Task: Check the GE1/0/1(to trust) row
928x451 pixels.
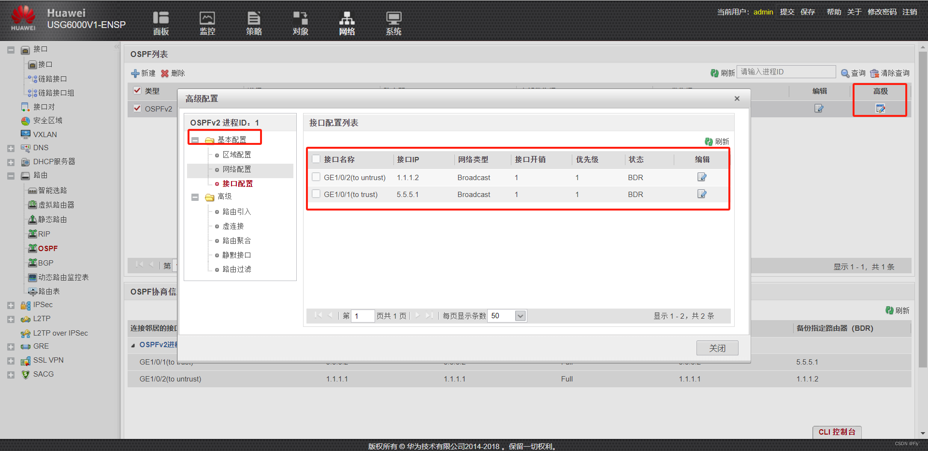Action: pos(316,194)
